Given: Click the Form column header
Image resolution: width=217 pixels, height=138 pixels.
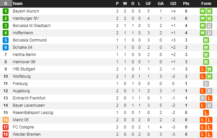Looking at the screenshot, I should (x=206, y=4).
